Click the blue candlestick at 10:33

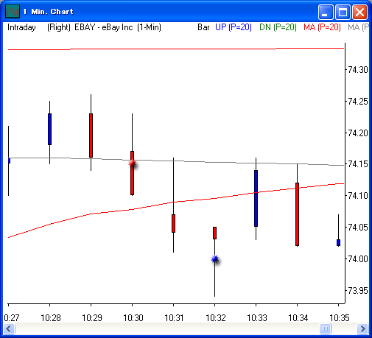(x=256, y=198)
